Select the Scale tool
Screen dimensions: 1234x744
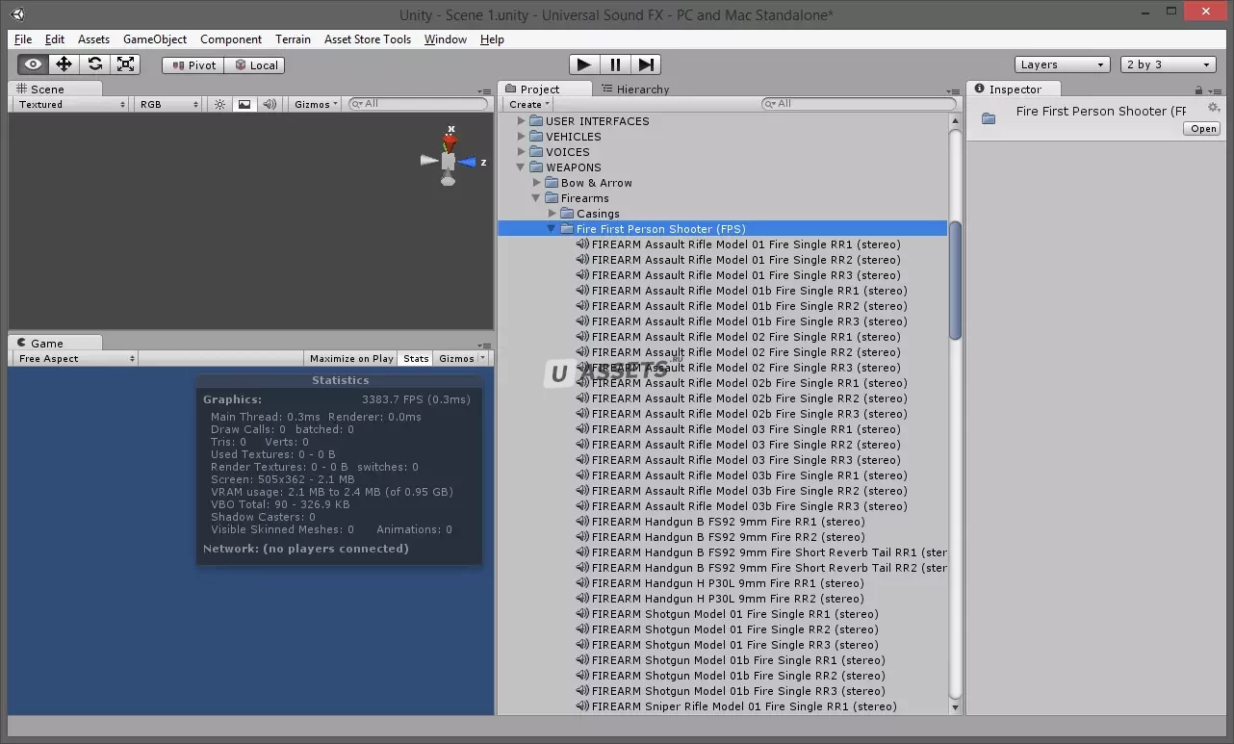click(x=125, y=64)
